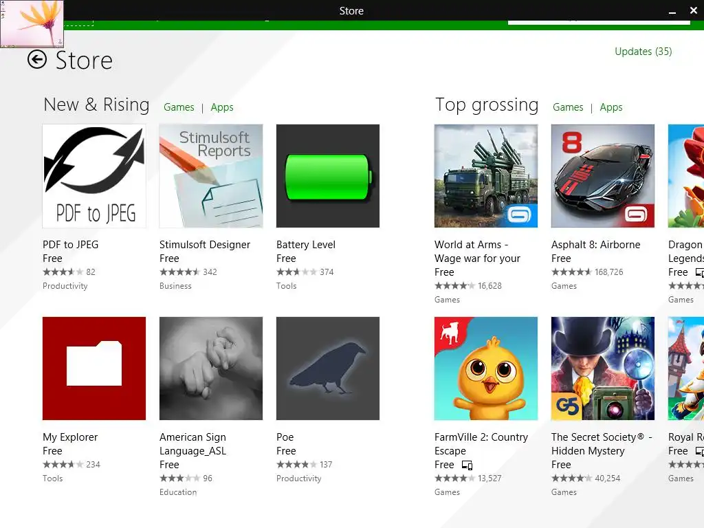
Task: Open The Secret Society game tile
Action: pos(602,368)
